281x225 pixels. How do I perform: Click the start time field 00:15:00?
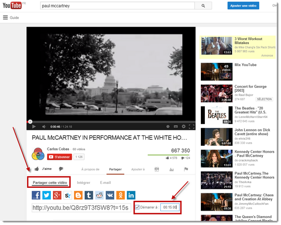170,207
